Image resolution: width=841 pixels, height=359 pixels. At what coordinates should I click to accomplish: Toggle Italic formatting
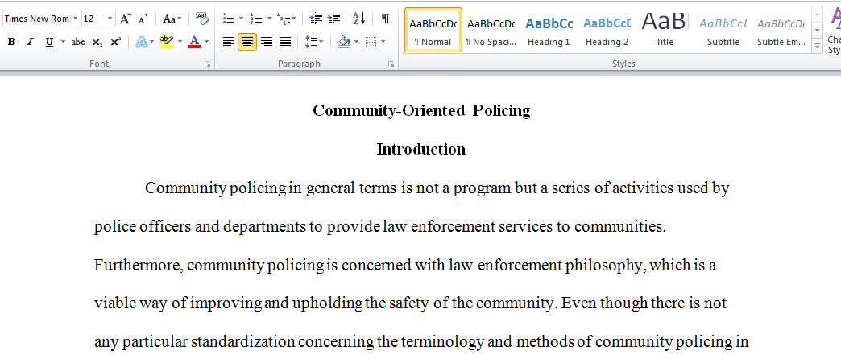(30, 42)
